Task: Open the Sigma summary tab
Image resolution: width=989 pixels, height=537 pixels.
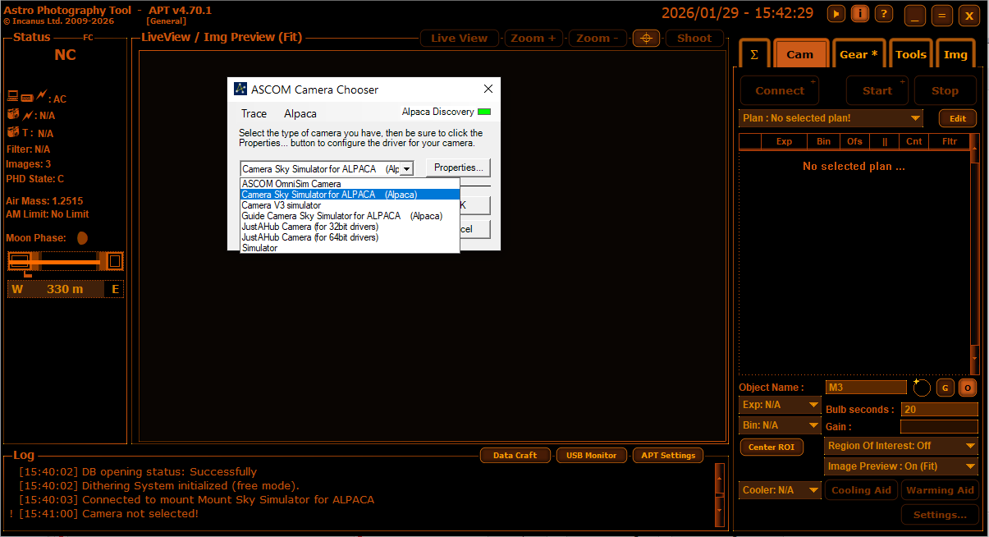Action: [x=754, y=55]
